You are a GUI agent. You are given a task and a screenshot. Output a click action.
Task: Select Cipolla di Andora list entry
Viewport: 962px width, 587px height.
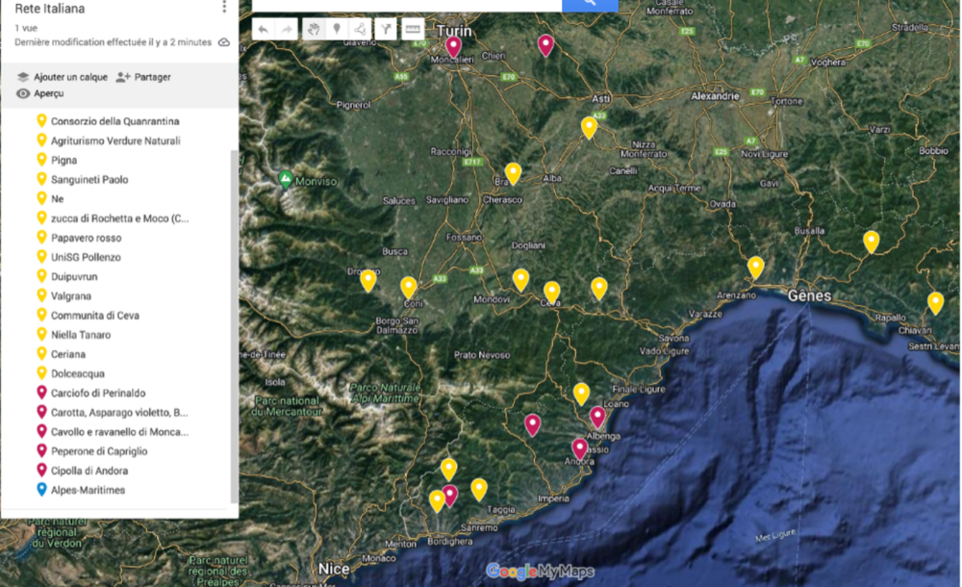coord(89,471)
